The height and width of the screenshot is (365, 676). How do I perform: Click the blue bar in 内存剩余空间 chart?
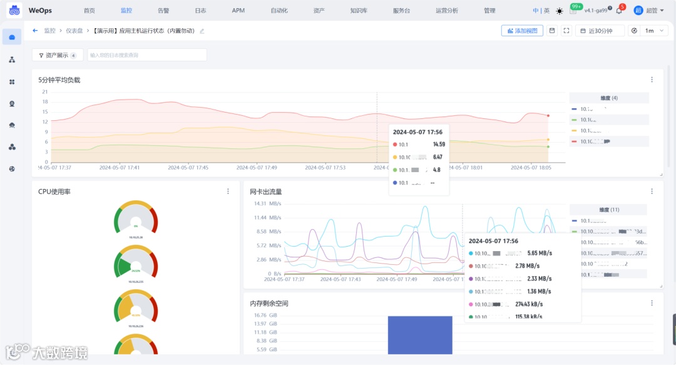pos(420,335)
